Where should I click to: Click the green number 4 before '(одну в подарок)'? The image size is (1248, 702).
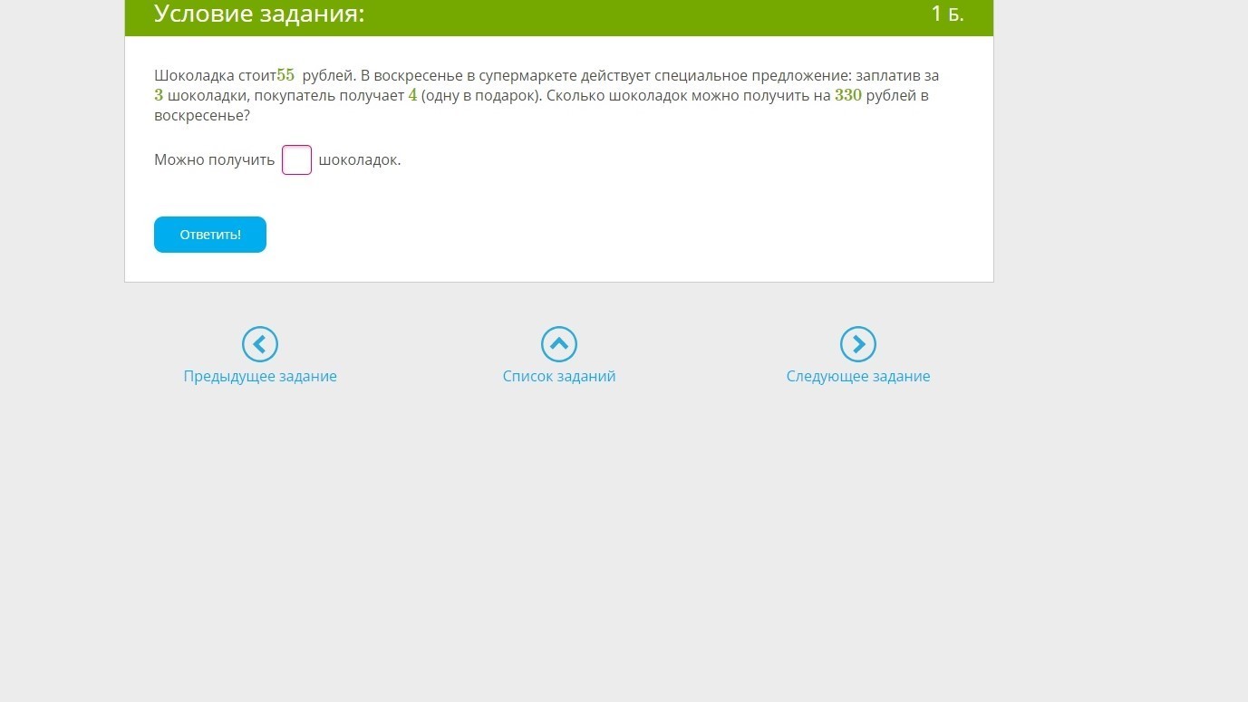412,95
